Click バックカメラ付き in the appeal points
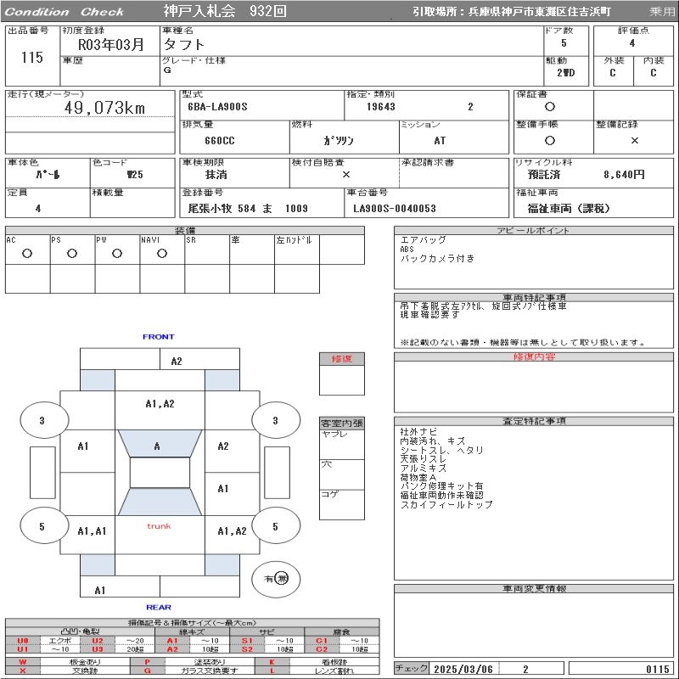This screenshot has width=679, height=679. (x=437, y=259)
